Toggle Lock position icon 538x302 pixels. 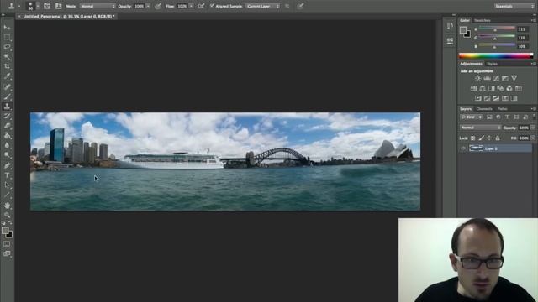(489, 138)
